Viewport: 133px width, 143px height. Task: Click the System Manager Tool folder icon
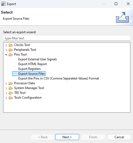coord(11,88)
